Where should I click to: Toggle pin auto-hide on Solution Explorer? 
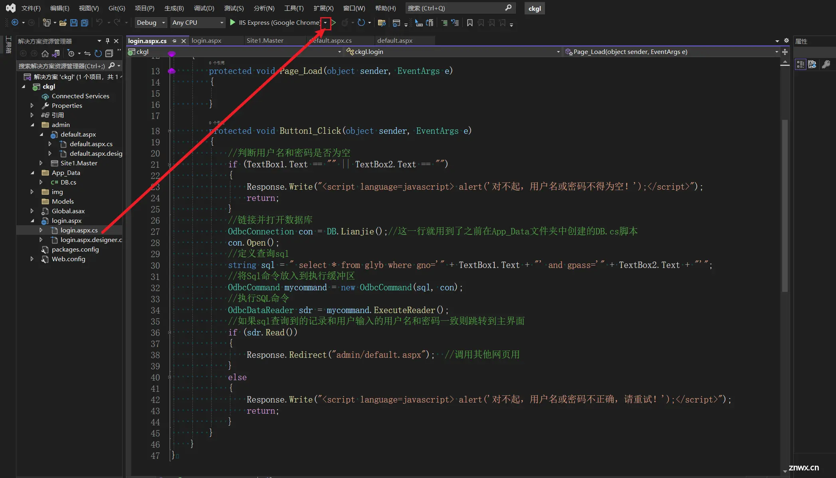107,41
